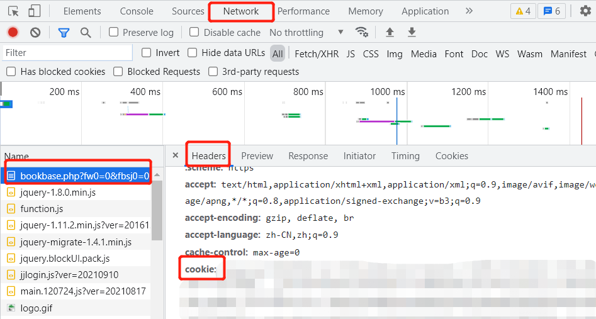The image size is (596, 319).
Task: Filter requests by Doc type
Action: [x=480, y=54]
